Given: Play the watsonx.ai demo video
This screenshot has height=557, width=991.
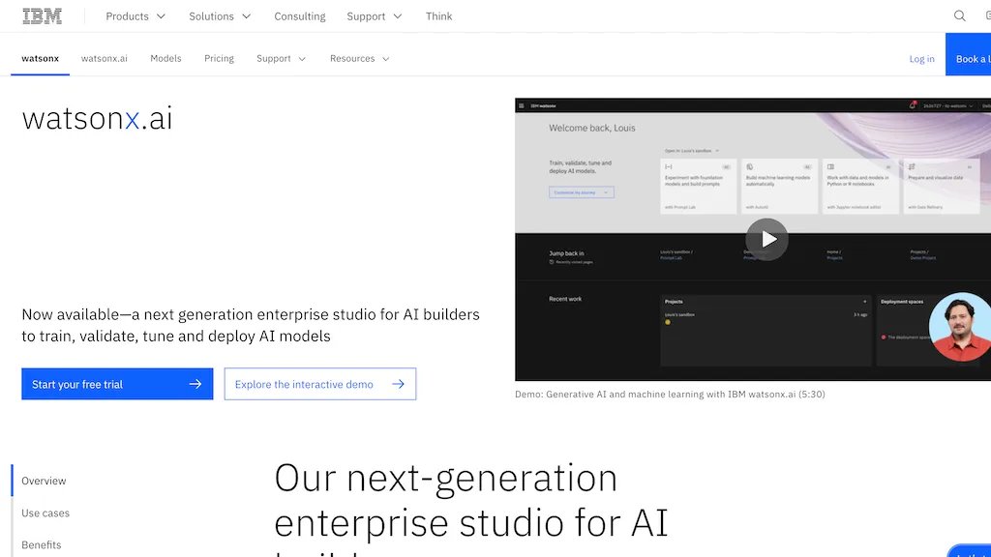Looking at the screenshot, I should tap(766, 239).
